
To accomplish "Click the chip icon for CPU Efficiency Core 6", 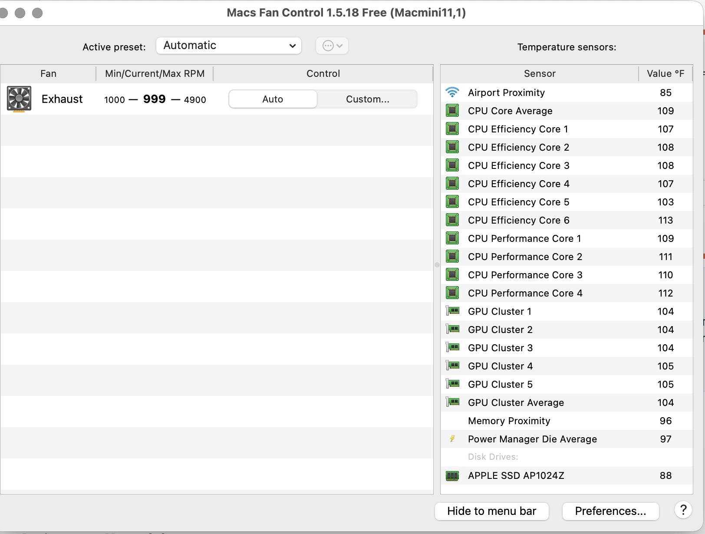I will 453,220.
